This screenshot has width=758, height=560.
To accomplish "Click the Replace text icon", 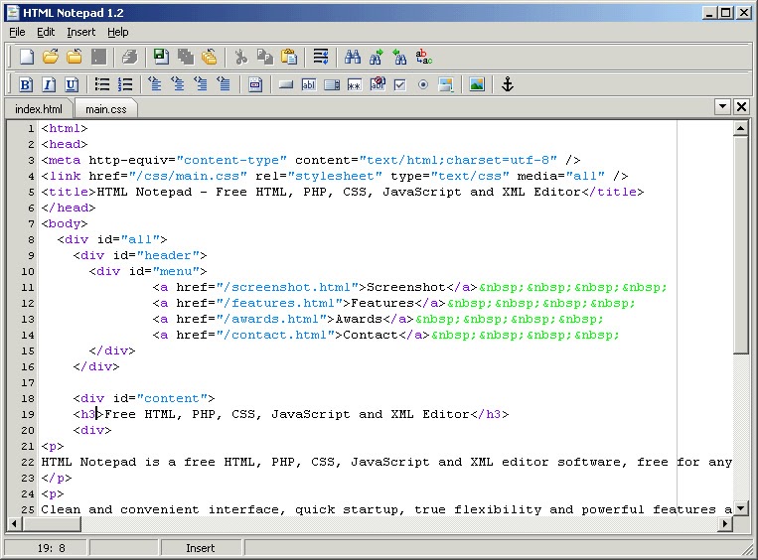I will click(424, 57).
